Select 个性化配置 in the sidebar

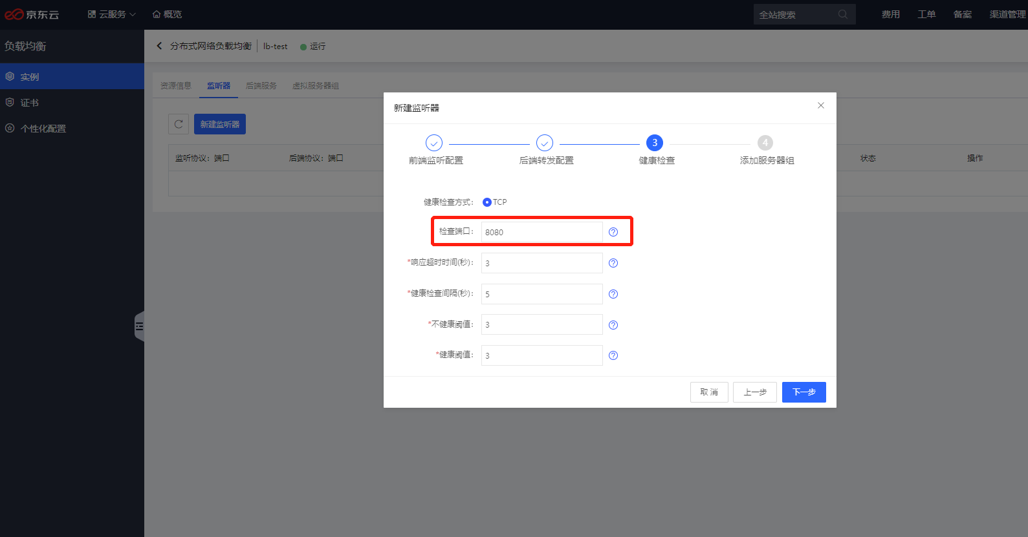(x=72, y=128)
